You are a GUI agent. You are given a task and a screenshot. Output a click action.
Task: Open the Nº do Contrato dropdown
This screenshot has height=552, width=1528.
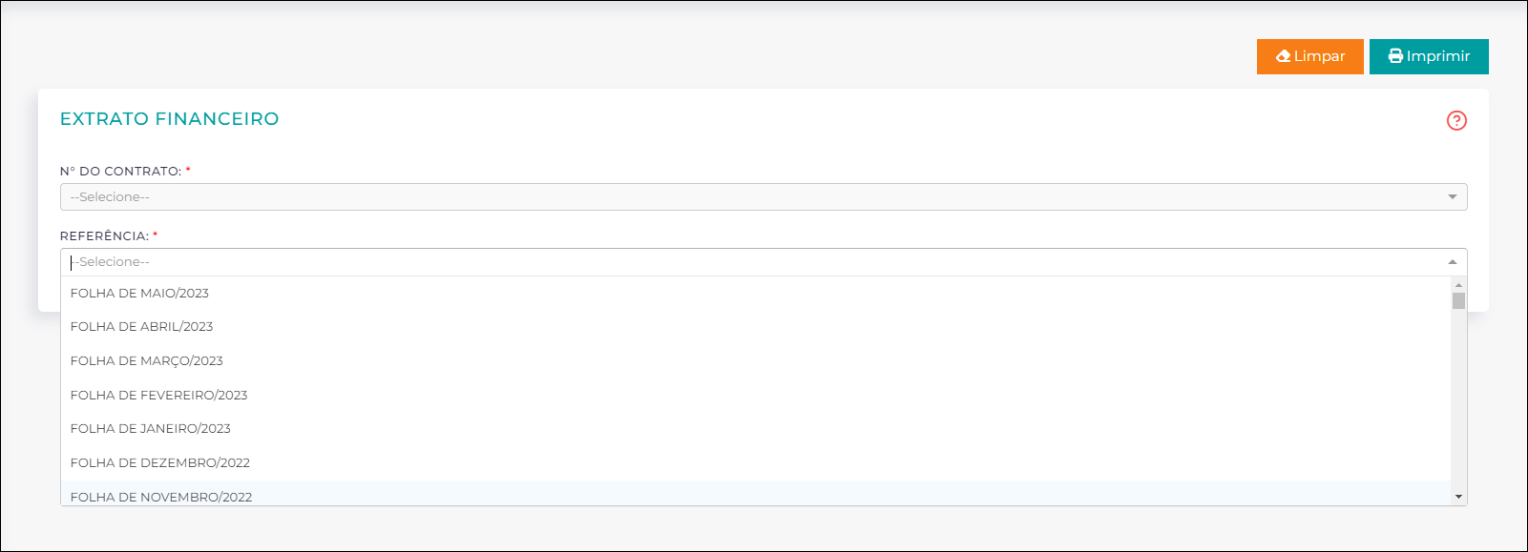[x=764, y=196]
